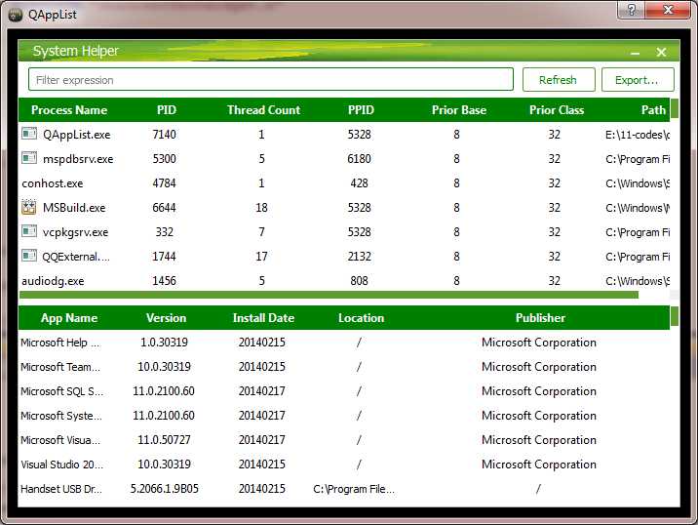The image size is (698, 525).
Task: Click PID value 1744
Action: (x=164, y=257)
